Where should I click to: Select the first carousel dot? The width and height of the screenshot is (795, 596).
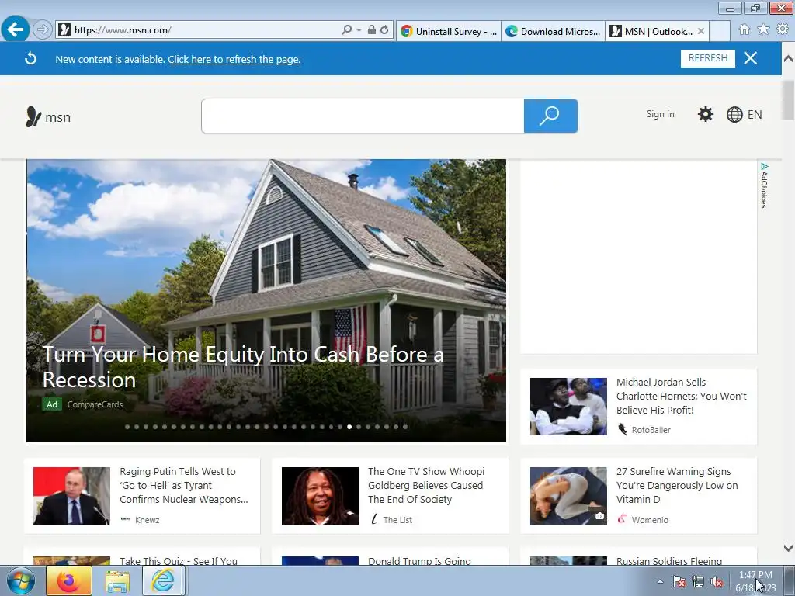pyautogui.click(x=127, y=427)
